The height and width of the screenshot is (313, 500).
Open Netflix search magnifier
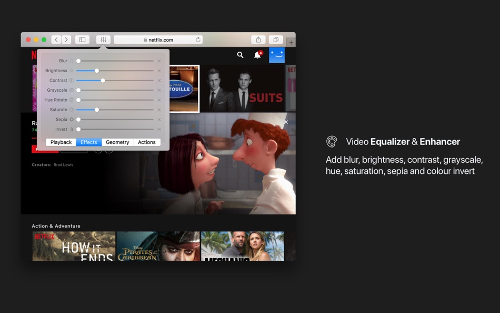240,55
